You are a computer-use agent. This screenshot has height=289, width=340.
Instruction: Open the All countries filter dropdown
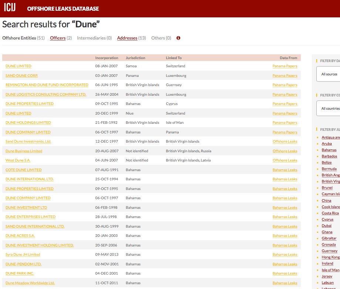[x=328, y=108]
